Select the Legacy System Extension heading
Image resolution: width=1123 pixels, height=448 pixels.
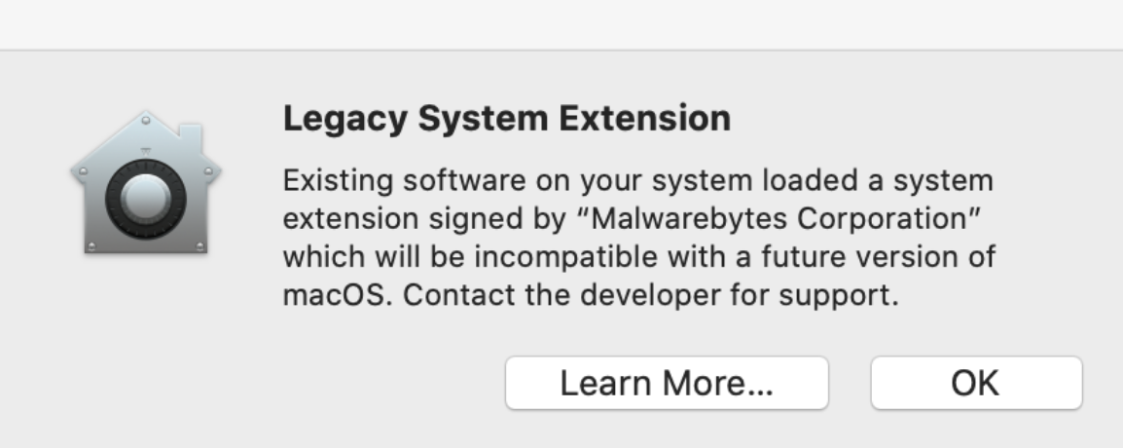click(x=507, y=119)
